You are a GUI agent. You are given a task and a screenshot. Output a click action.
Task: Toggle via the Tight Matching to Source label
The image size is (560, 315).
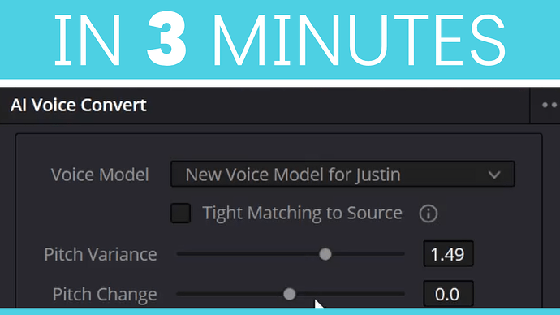pos(302,214)
